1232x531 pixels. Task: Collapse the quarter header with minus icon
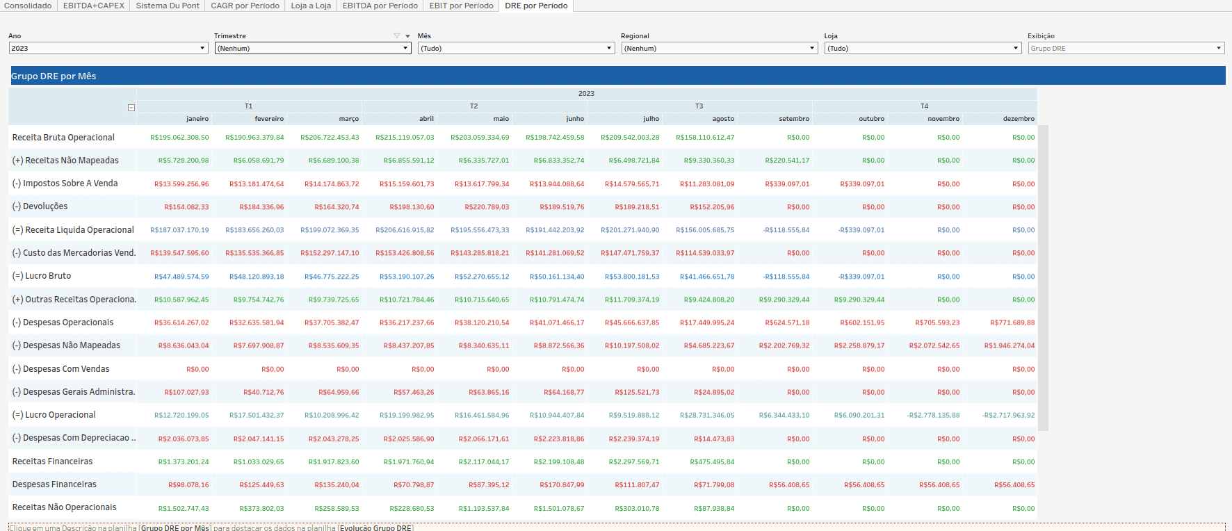[x=131, y=108]
